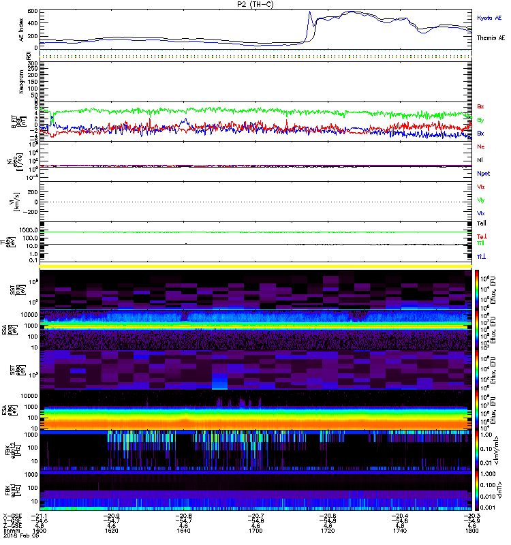This screenshot has height=545, width=511.
Task: Click the ESA electrons spectrogram color bar
Action: [x=477, y=410]
